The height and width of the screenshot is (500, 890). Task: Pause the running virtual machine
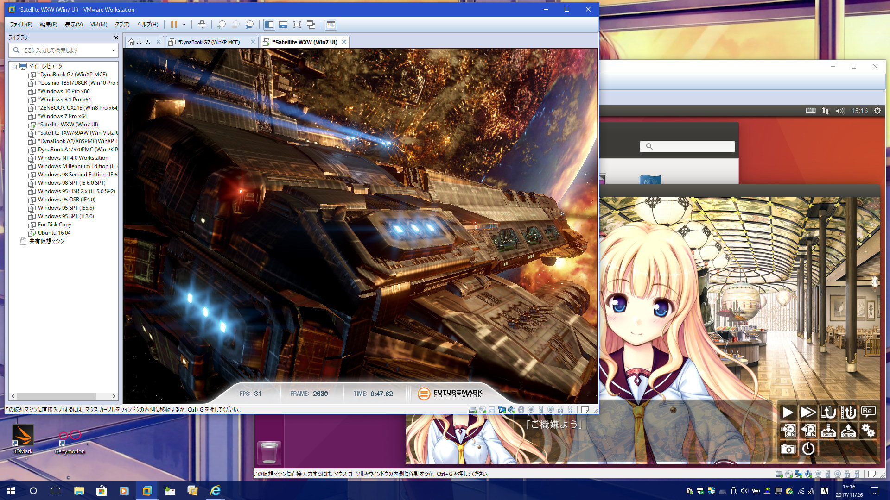(x=174, y=25)
